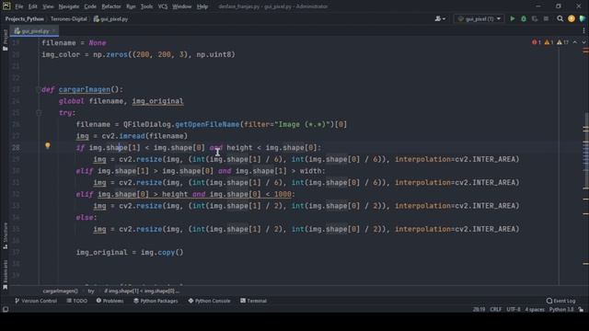Screen dimensions: 589x331
Task: Click Projects_Python in the navigation breadcrumb
Action: coord(25,18)
